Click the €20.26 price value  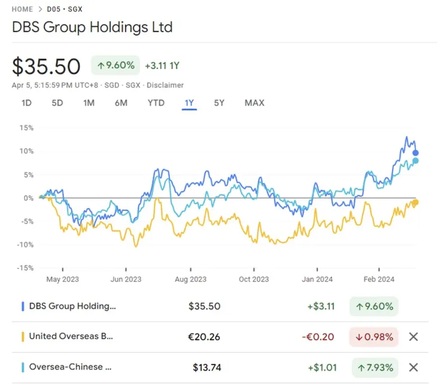[x=204, y=336]
